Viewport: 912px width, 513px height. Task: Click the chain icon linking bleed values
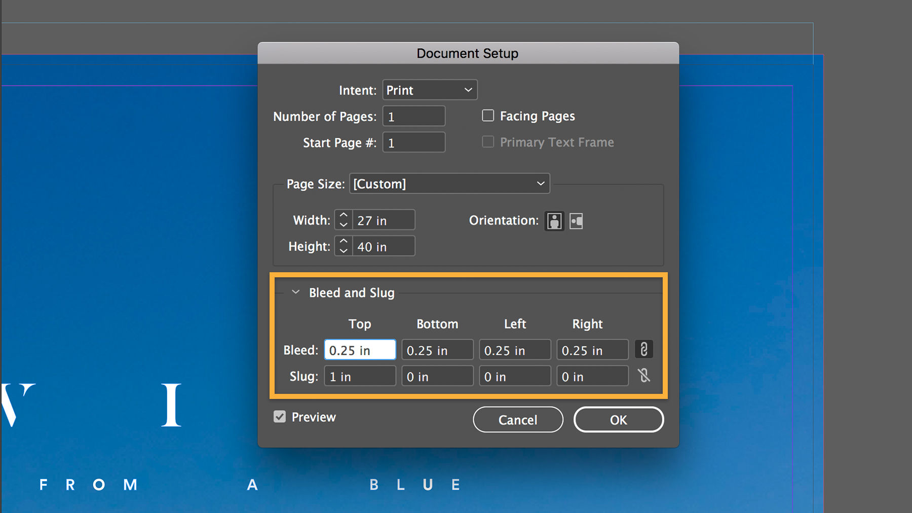[x=643, y=349]
